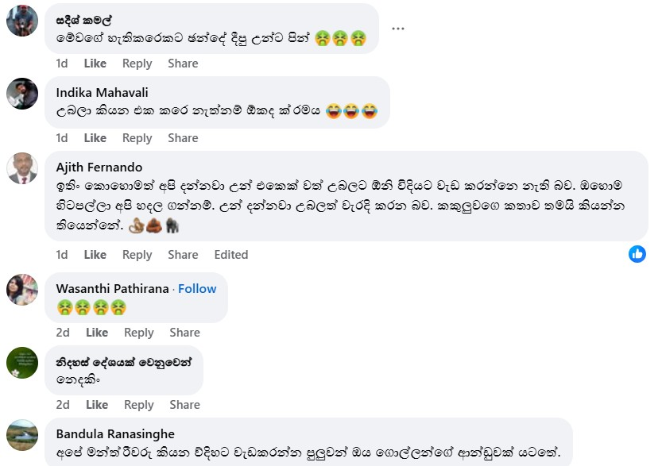Open Wasanthi Pathirana's profile avatar

click(x=22, y=290)
